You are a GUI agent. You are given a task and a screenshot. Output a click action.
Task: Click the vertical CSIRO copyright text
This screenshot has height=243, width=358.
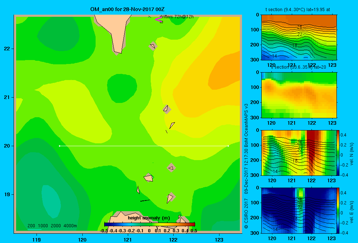(246, 166)
